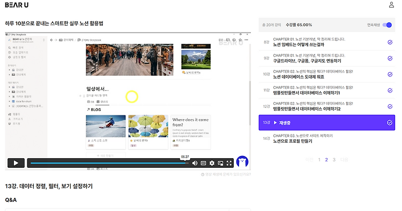The height and width of the screenshot is (211, 402).
Task: Click completion check mark for 11강
Action: click(x=390, y=90)
